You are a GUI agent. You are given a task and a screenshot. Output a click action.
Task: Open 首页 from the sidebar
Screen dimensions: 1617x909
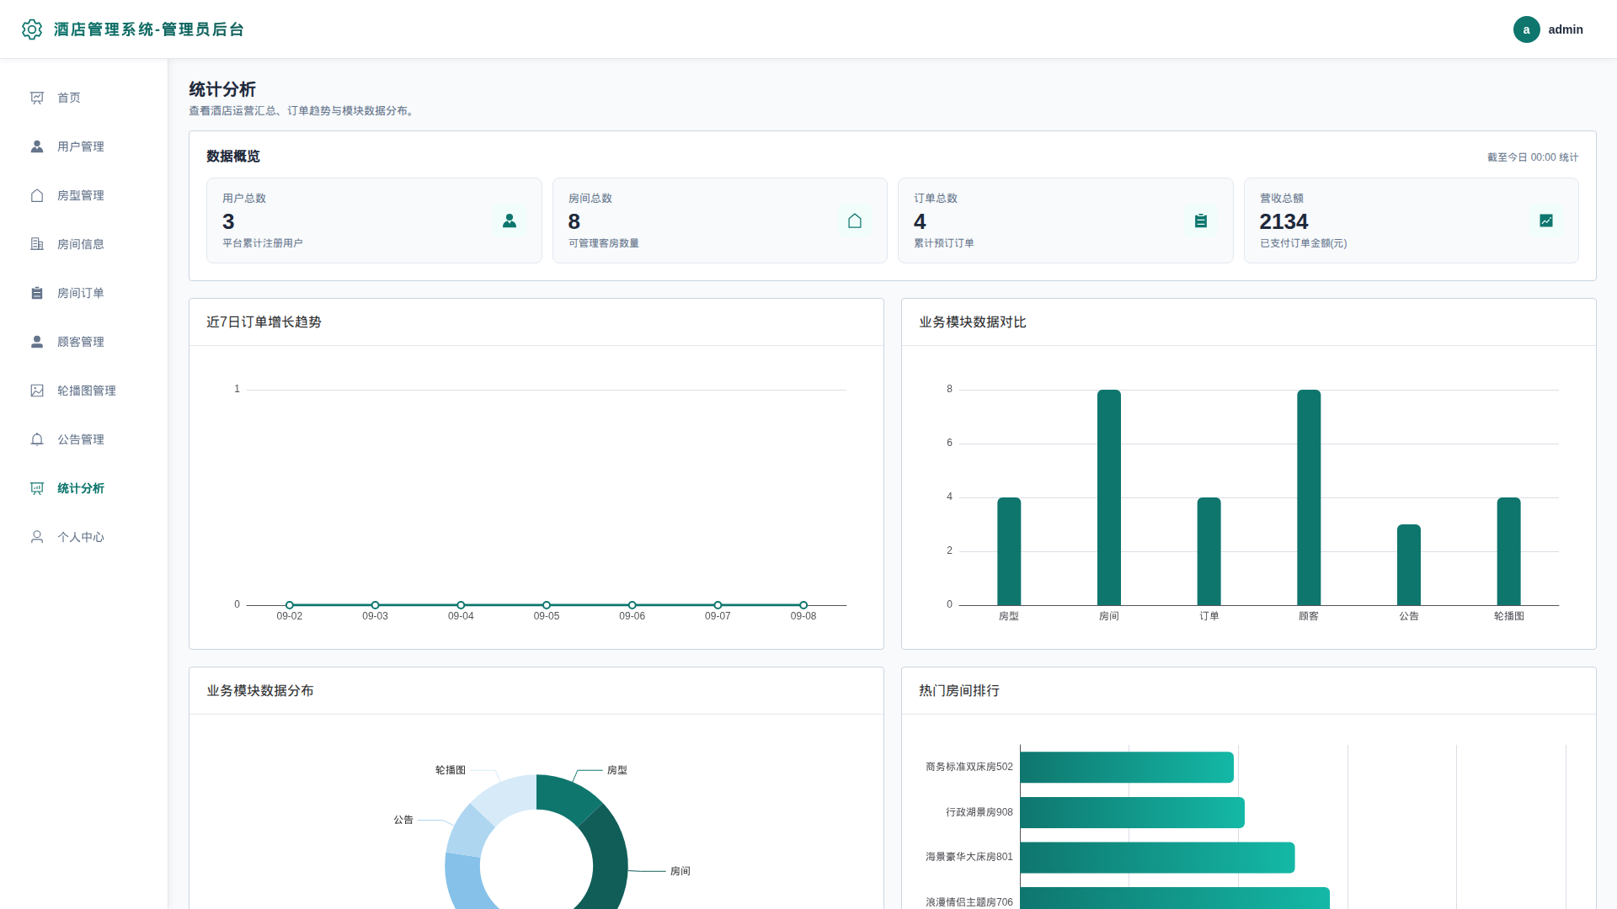click(84, 98)
